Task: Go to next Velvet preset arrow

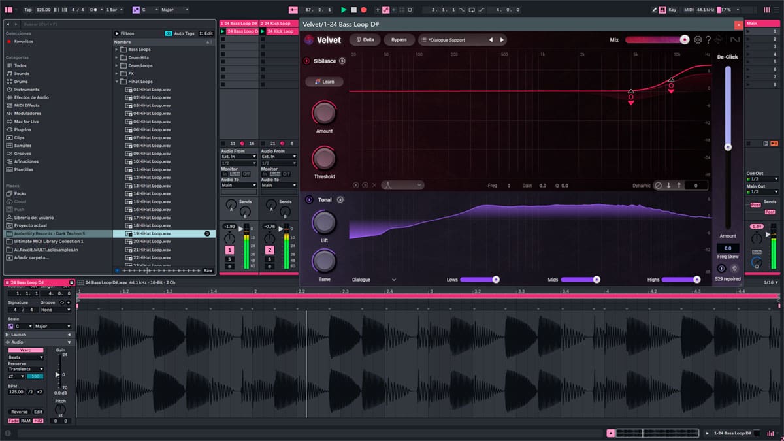Action: pos(502,40)
